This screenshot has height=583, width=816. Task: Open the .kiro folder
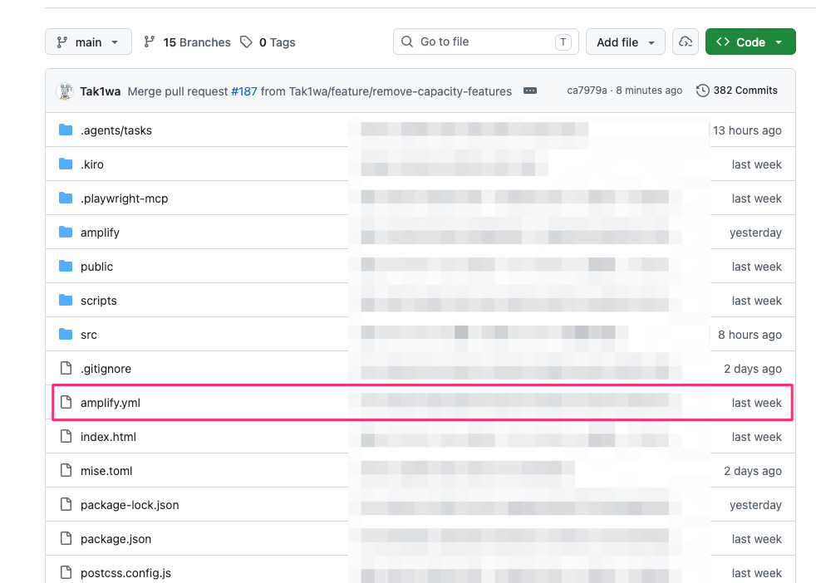[92, 164]
